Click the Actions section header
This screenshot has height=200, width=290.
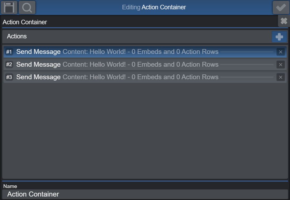[17, 36]
